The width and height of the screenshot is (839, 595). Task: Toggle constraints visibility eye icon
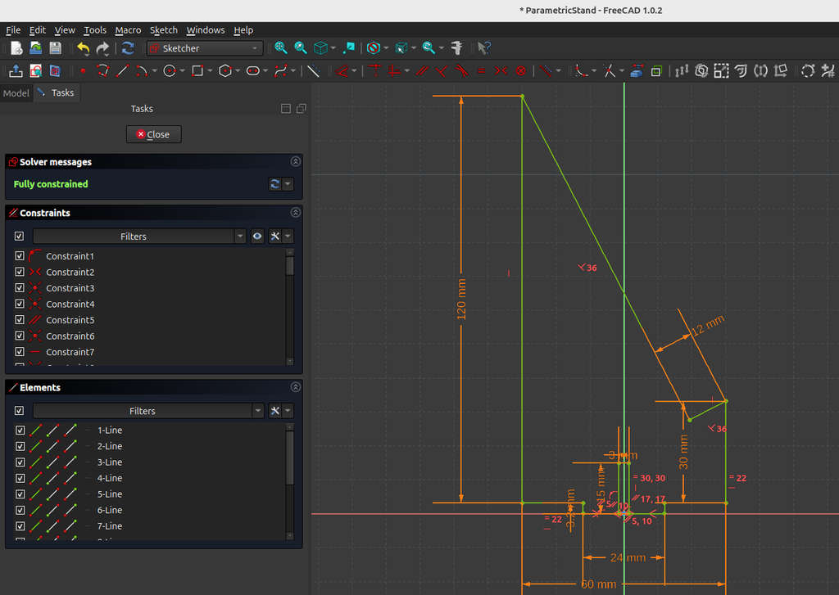(x=257, y=237)
